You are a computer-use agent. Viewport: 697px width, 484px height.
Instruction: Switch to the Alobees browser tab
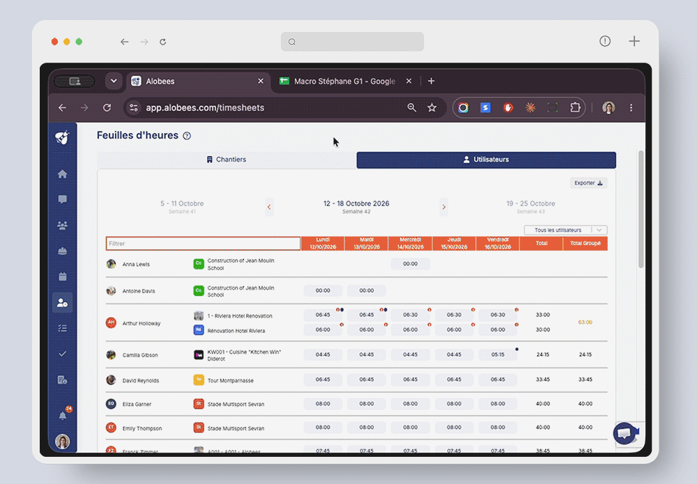[199, 81]
